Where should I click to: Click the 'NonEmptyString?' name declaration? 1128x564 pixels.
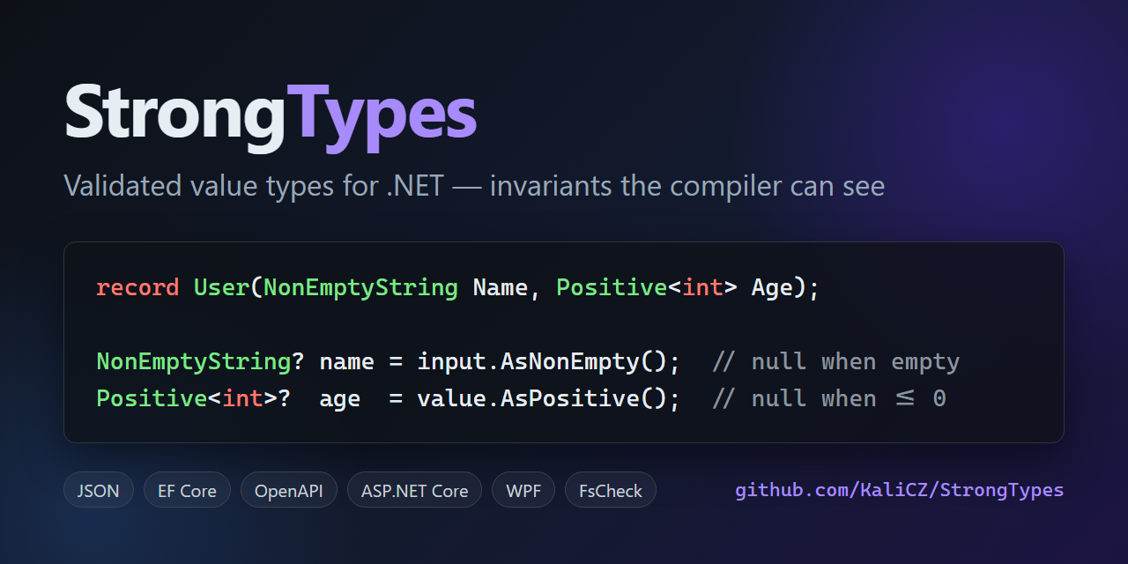click(x=200, y=362)
